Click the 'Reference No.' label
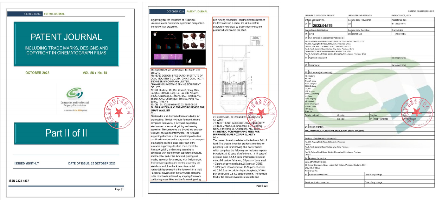 (312, 170)
